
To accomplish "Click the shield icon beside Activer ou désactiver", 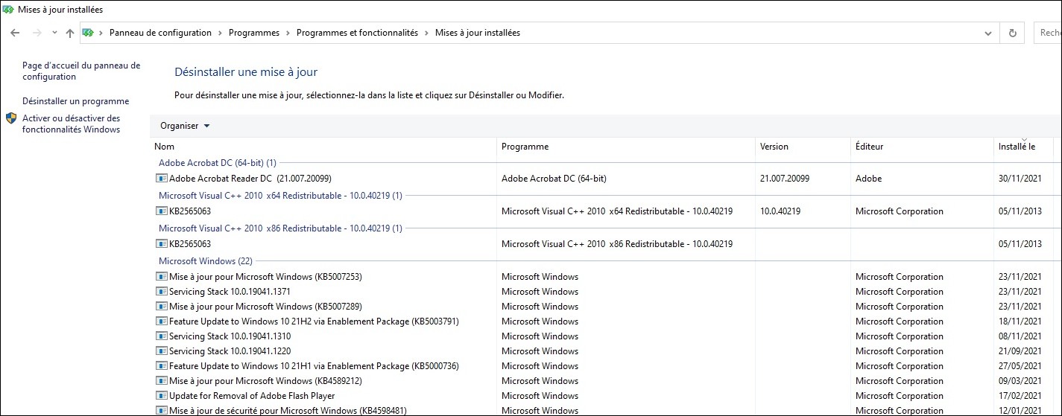I will tap(11, 118).
